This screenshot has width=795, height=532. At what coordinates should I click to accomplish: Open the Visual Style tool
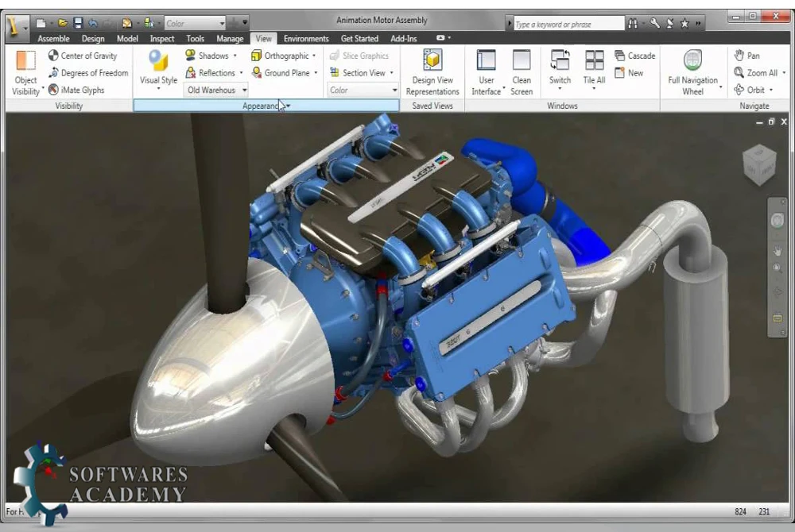[158, 70]
